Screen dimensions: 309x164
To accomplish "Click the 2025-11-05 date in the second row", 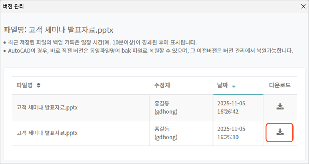I will [x=231, y=129].
